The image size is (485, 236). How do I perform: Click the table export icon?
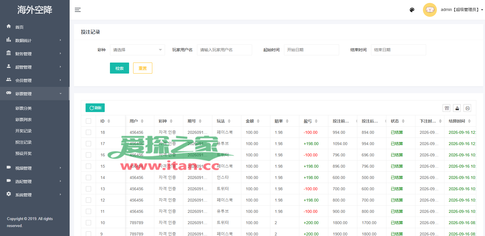pyautogui.click(x=457, y=108)
